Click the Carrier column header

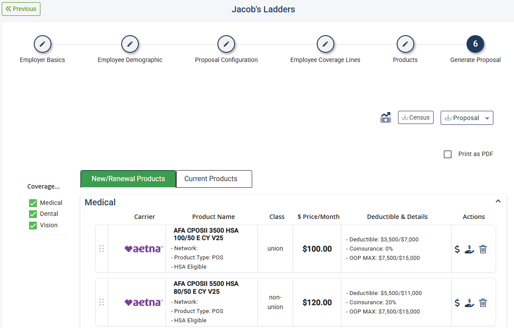click(x=144, y=217)
